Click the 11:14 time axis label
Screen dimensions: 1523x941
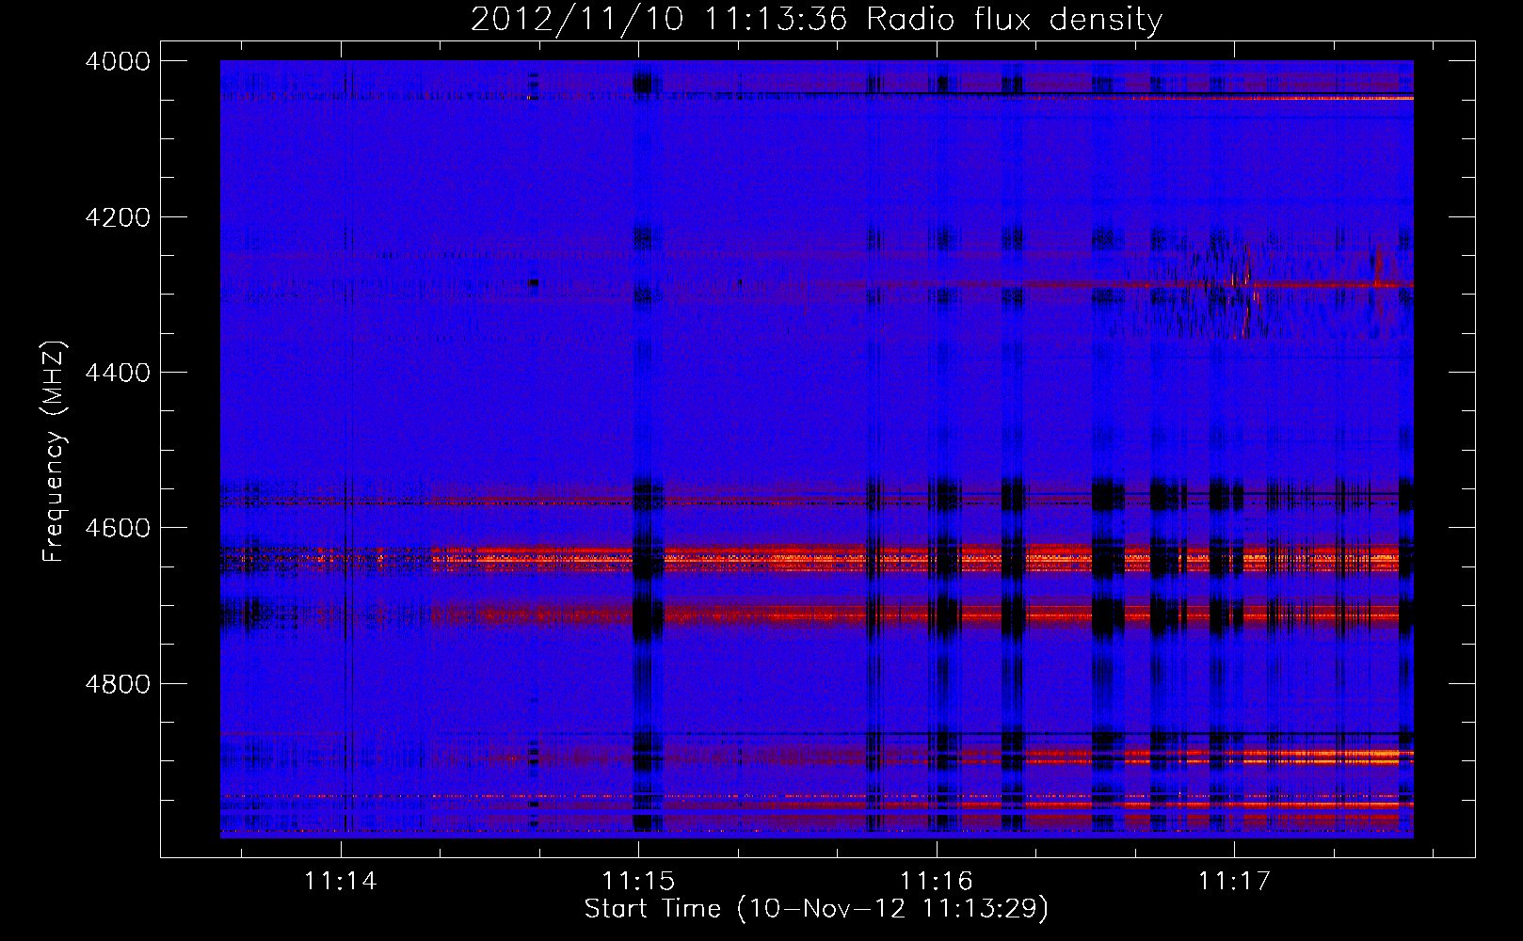click(341, 882)
